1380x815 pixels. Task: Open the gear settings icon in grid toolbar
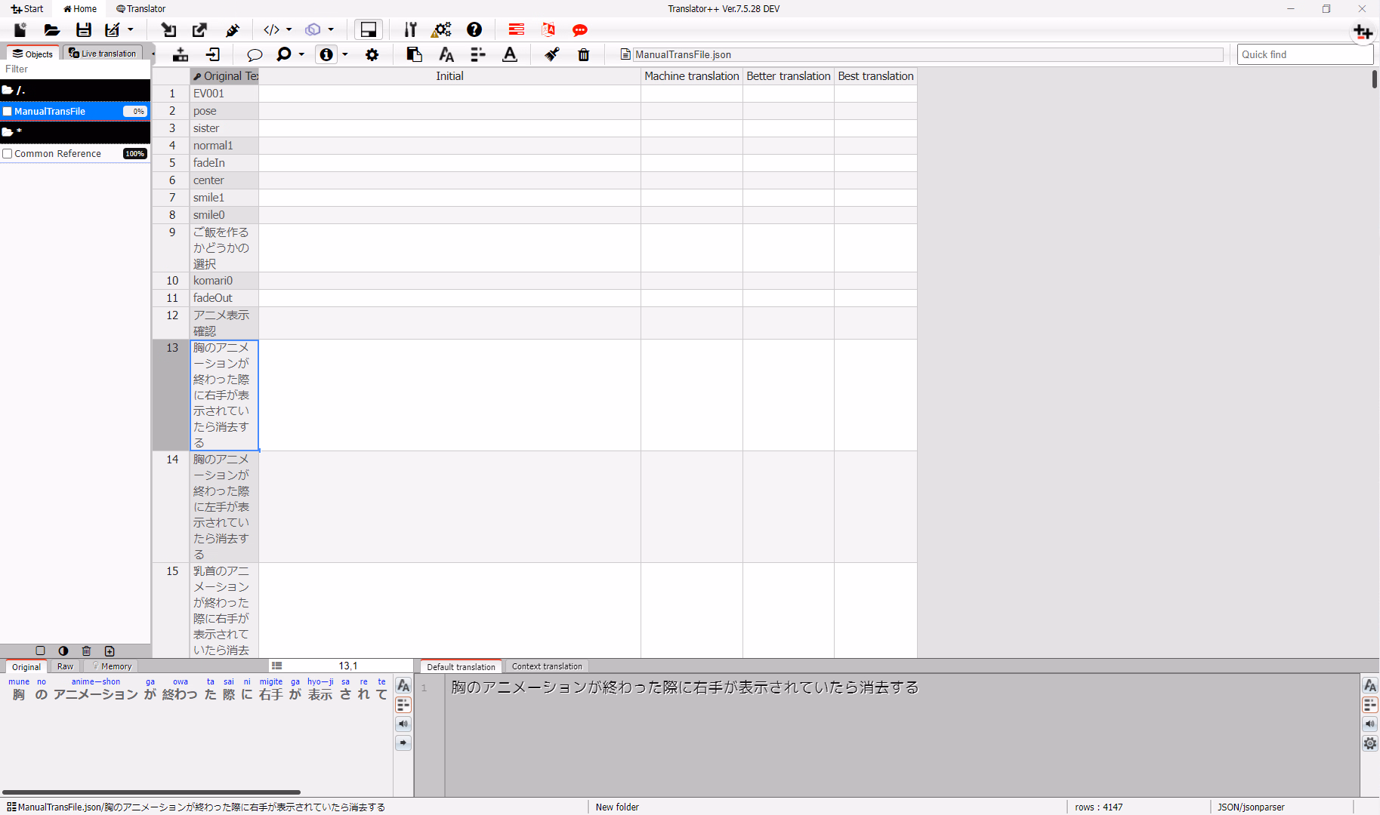[372, 54]
